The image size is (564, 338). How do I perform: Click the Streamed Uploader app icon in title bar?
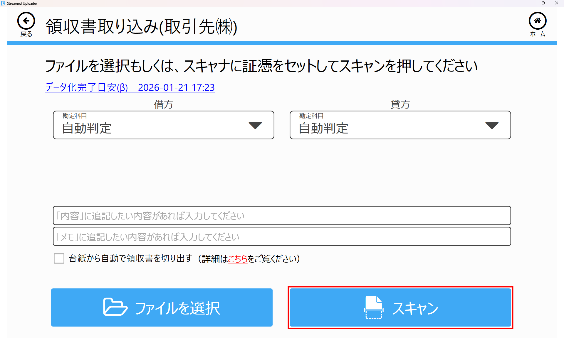point(3,3)
